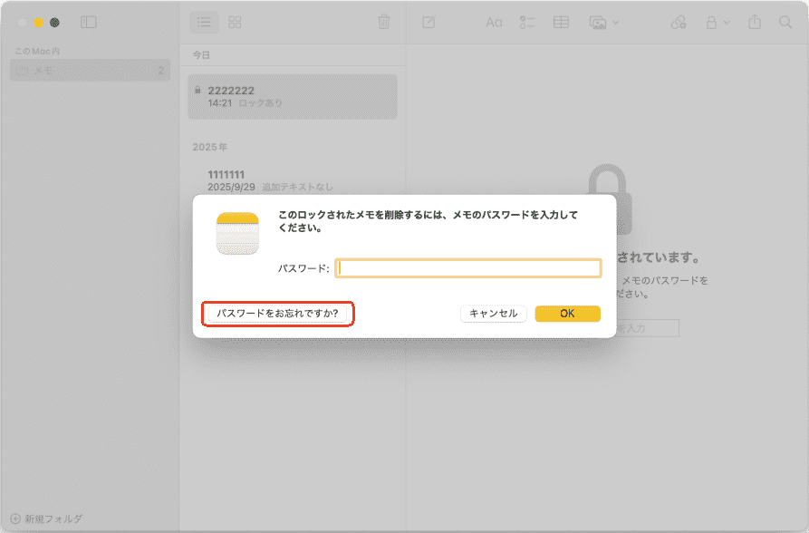This screenshot has height=533, width=809.
Task: Select the locked note 2222222
Action: (293, 97)
